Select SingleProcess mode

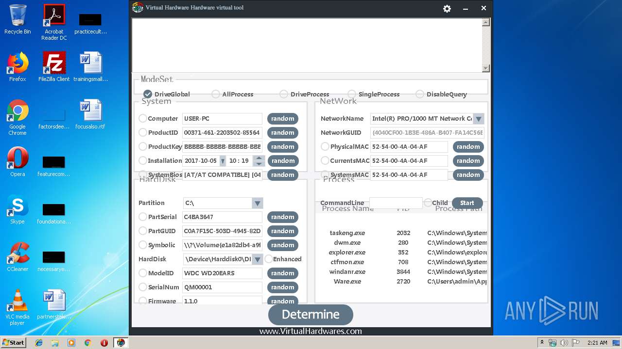click(352, 94)
